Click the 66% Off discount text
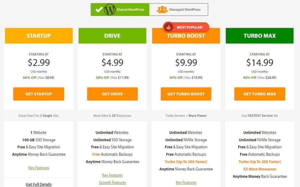300x187 pixels. 29,78
